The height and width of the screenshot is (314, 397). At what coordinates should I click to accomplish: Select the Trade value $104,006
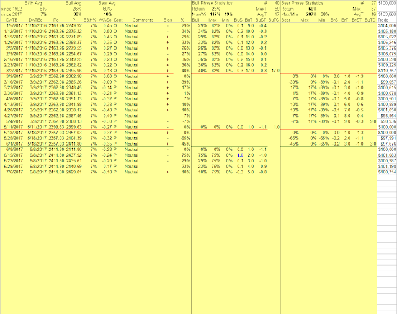point(387,25)
